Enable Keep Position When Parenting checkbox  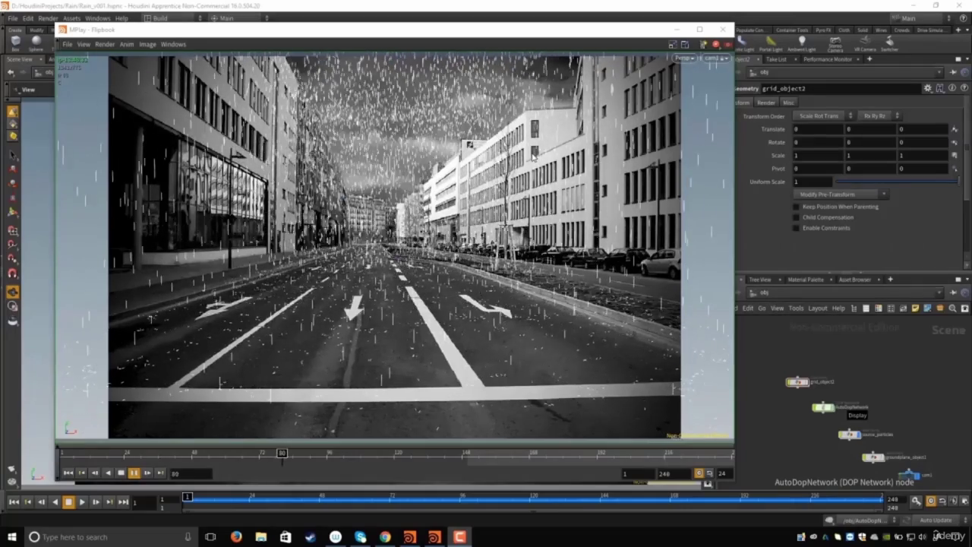pos(796,207)
